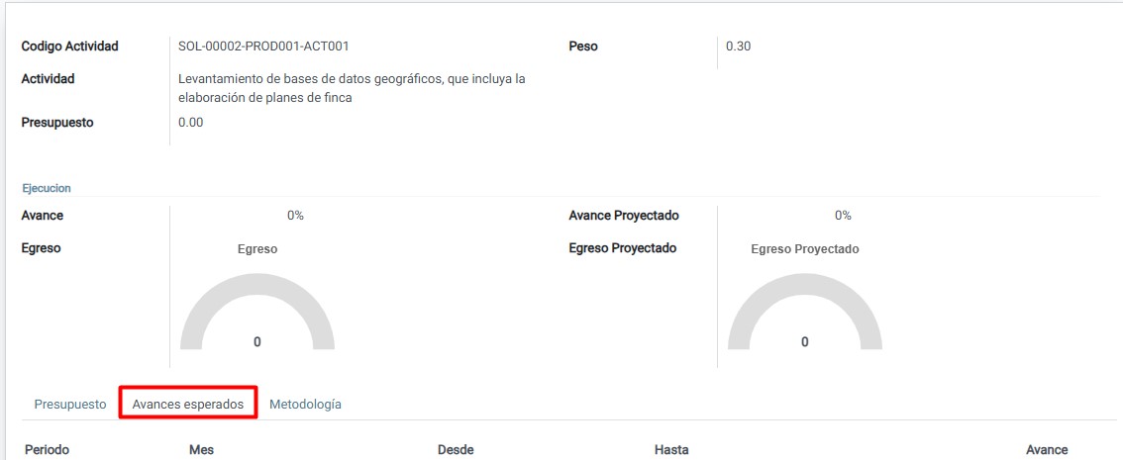The width and height of the screenshot is (1123, 460).
Task: Sort table by Periodo column header
Action: [x=47, y=450]
